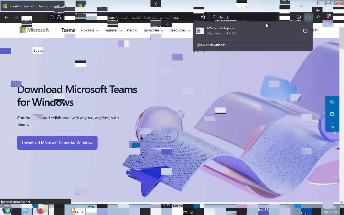The height and width of the screenshot is (215, 344).
Task: Expand the Features menu
Action: 113,30
